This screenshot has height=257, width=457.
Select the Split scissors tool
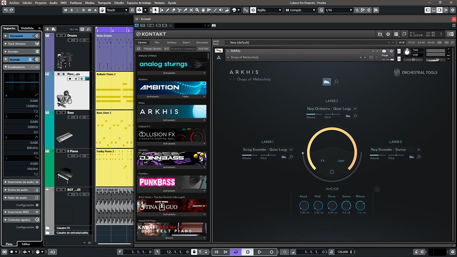click(x=180, y=10)
